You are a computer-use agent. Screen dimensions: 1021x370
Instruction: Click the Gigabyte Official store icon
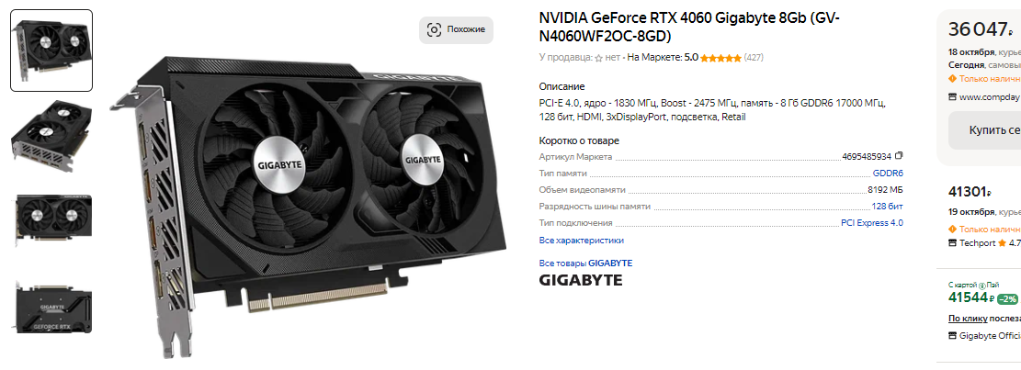pyautogui.click(x=953, y=336)
